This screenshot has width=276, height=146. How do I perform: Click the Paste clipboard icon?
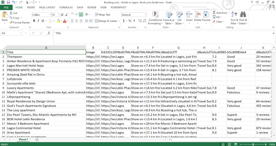click(x=5, y=15)
